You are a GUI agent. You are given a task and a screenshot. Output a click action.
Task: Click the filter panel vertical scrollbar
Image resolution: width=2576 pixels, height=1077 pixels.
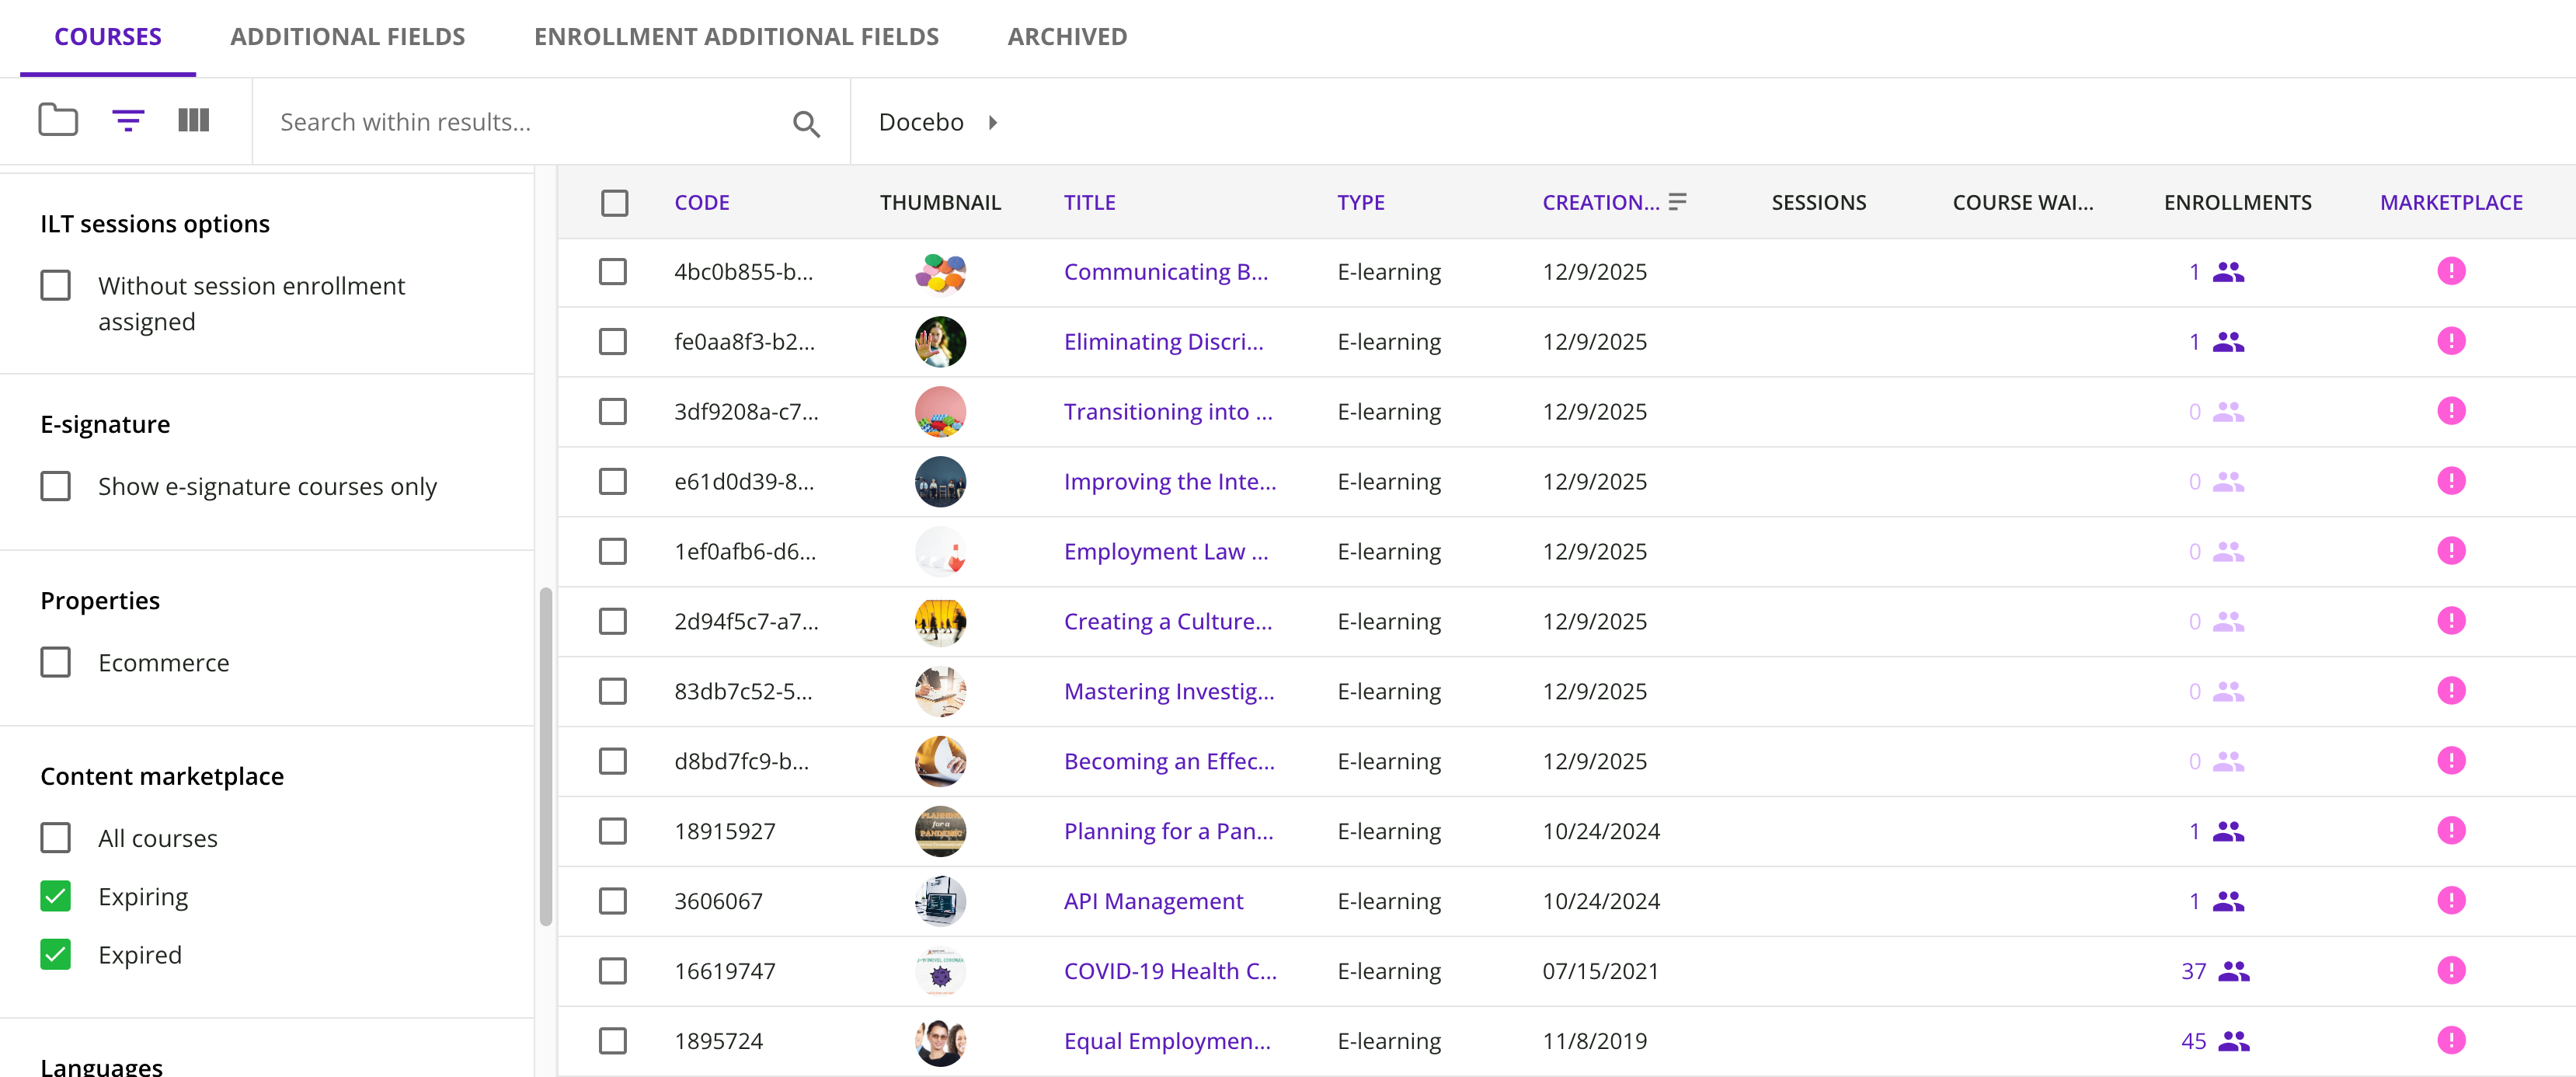click(546, 756)
